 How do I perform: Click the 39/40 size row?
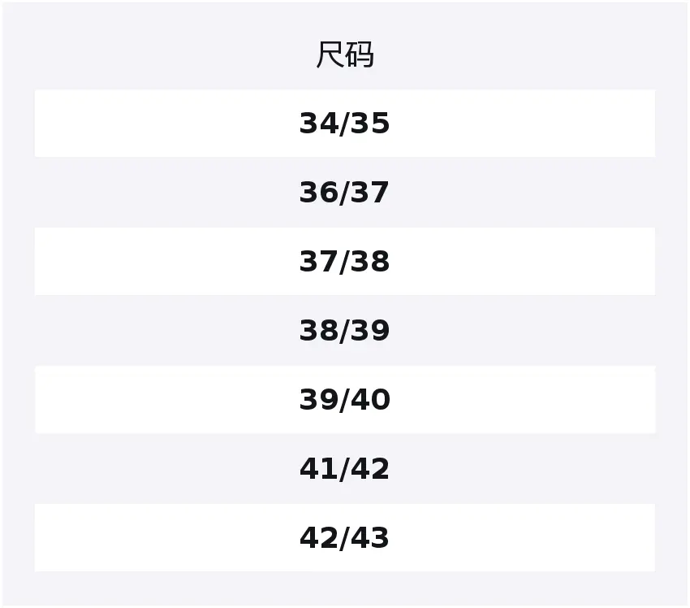(344, 400)
